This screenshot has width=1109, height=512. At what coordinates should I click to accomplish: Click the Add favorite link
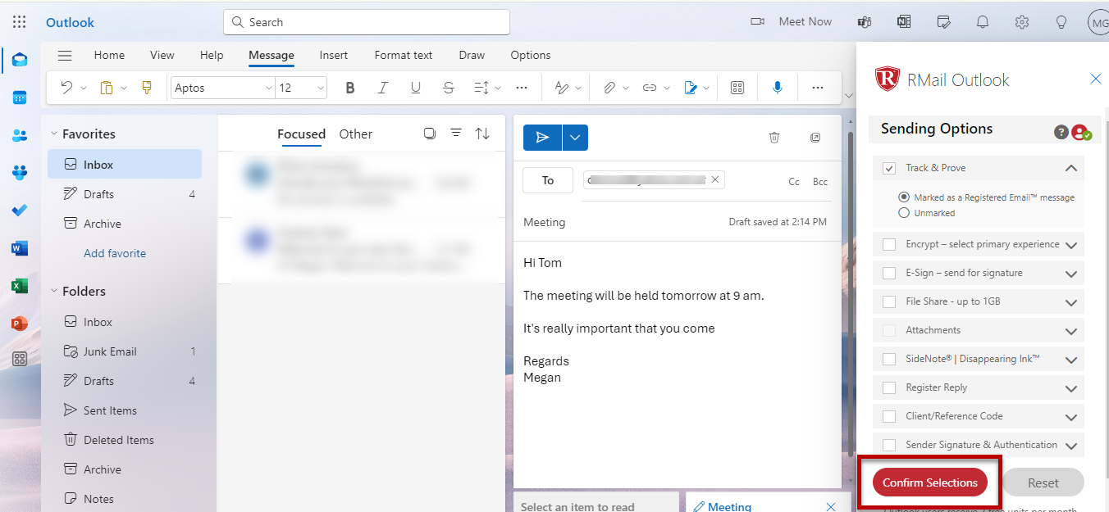115,253
